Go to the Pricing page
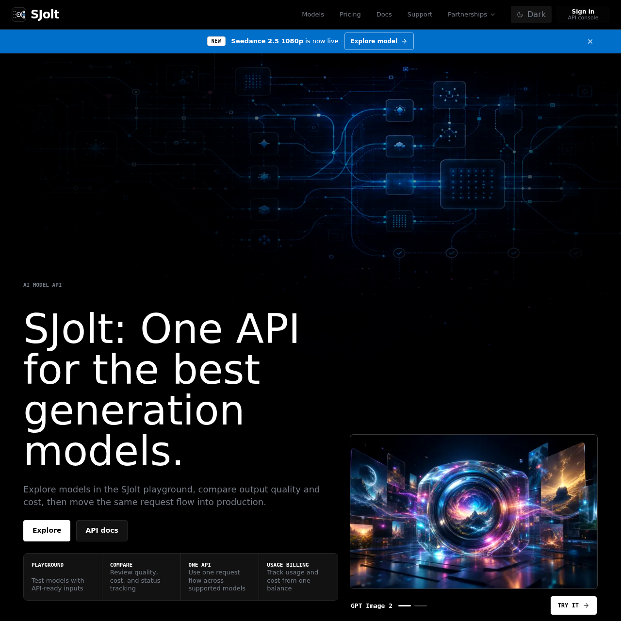The image size is (621, 621). click(350, 15)
